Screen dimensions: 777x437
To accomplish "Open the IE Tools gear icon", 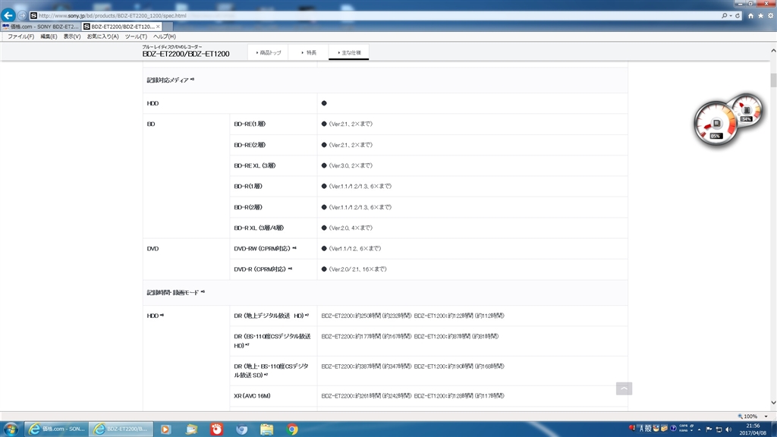I will (x=771, y=16).
